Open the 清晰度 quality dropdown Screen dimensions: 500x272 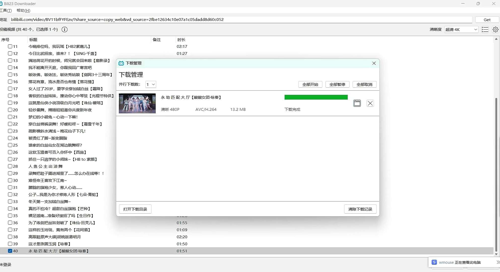click(461, 29)
